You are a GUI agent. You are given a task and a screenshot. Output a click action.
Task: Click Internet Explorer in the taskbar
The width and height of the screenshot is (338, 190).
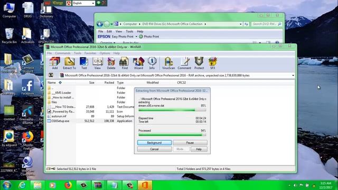click(22, 185)
